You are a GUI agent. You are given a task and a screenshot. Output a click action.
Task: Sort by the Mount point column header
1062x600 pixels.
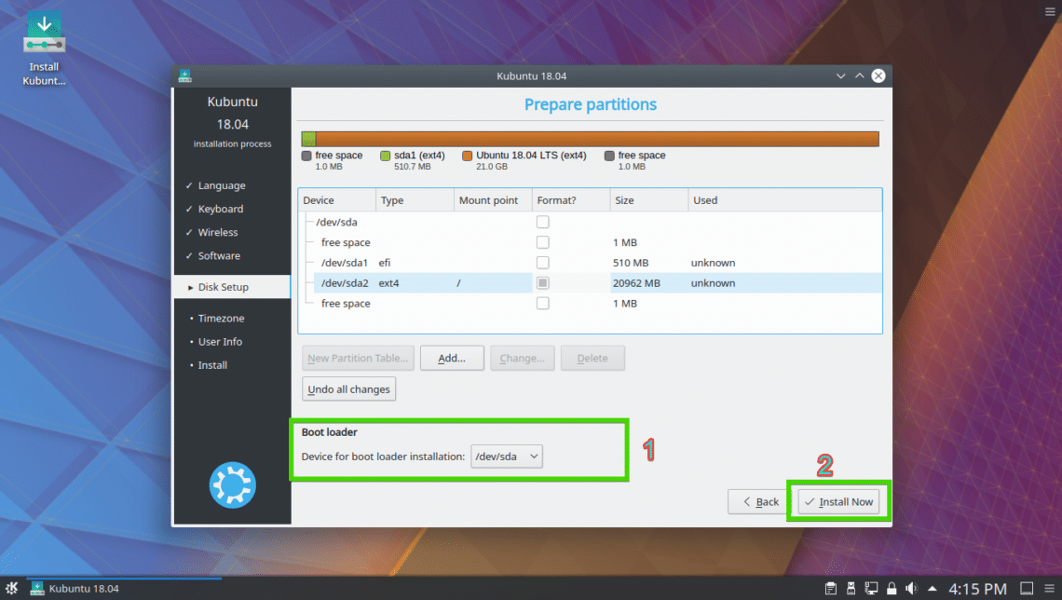[x=493, y=200]
